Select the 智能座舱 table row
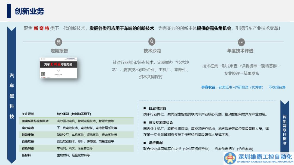The height and width of the screenshot is (165, 294). pyautogui.click(x=76, y=135)
